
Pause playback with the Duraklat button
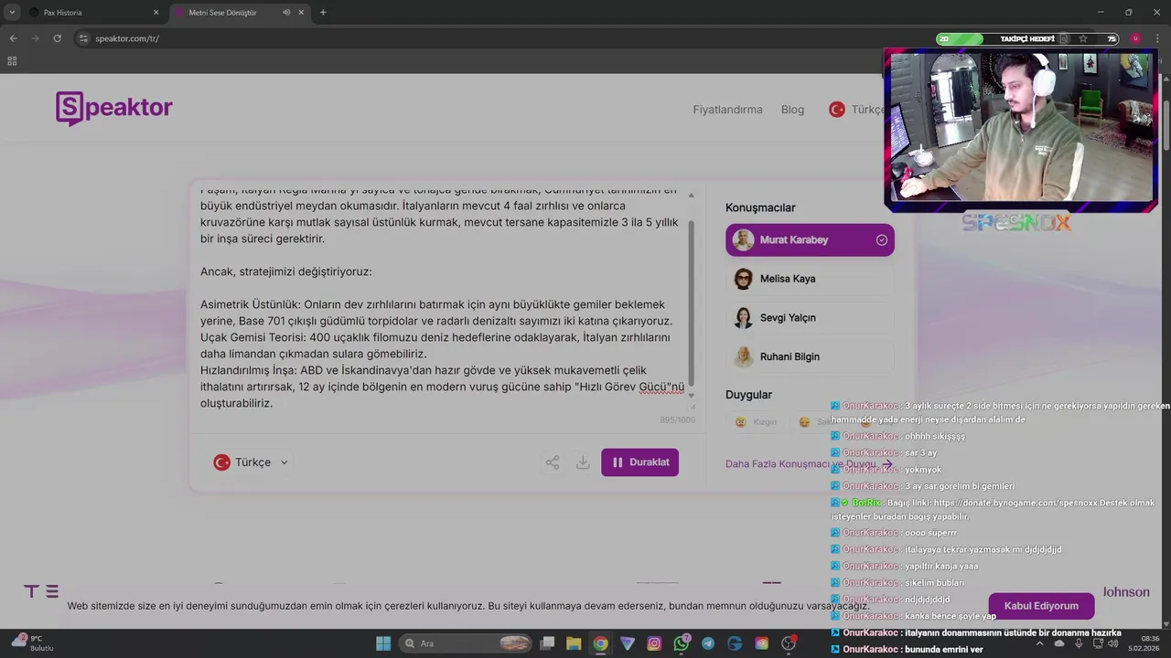[639, 462]
